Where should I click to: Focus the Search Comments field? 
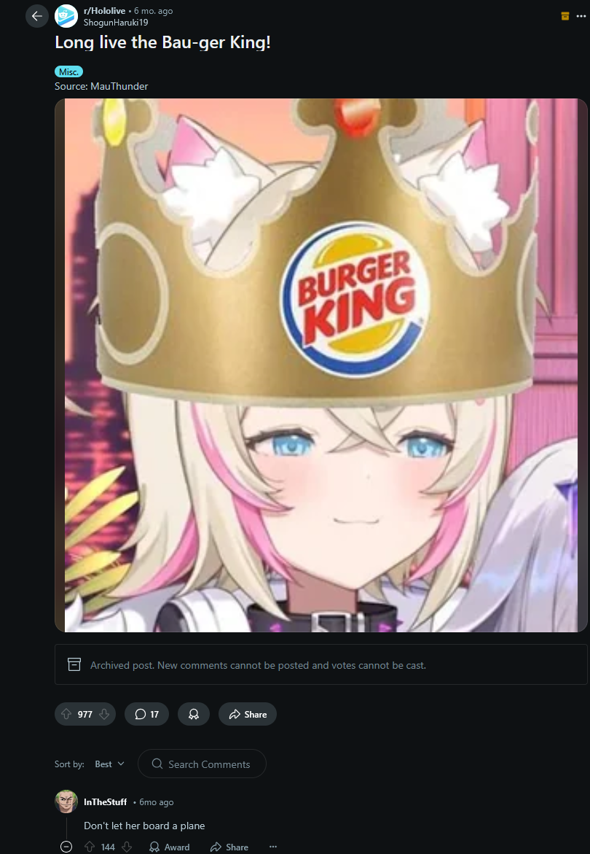(202, 764)
